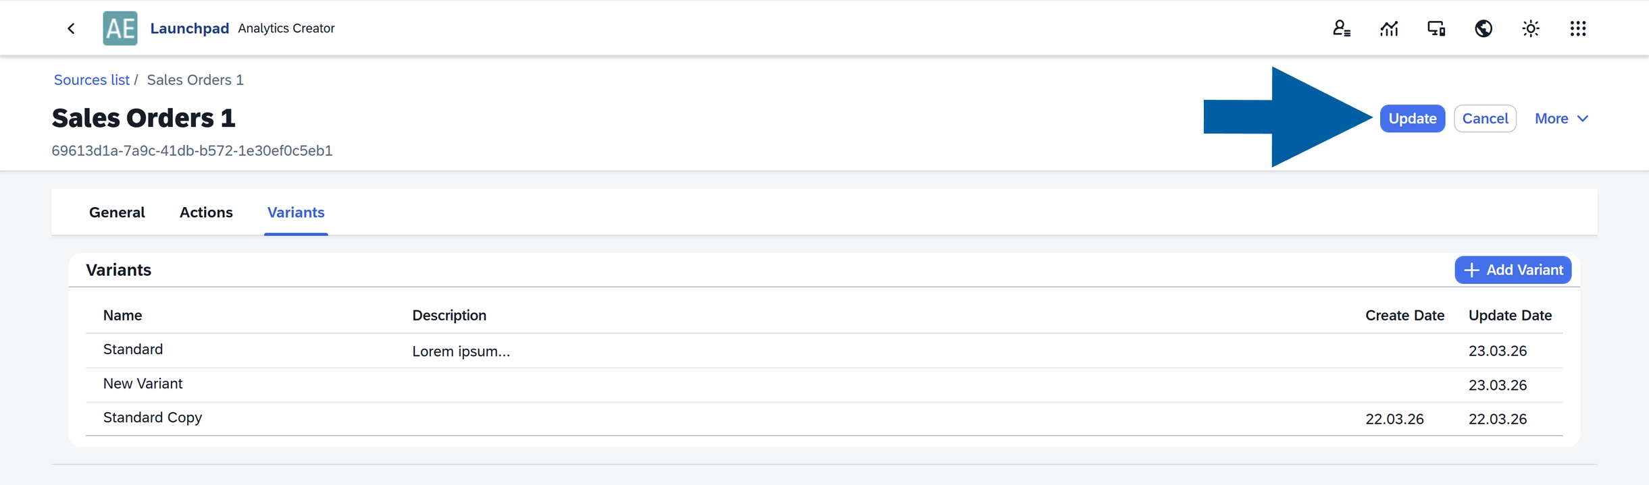
Task: Open the app grid launcher icon
Action: [1578, 28]
